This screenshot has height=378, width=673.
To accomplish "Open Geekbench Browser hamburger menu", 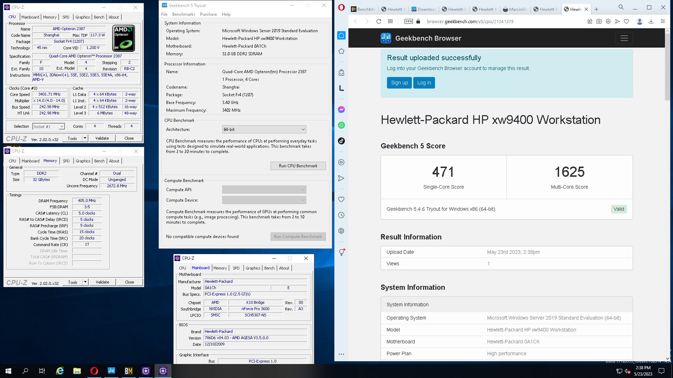I will [x=624, y=38].
